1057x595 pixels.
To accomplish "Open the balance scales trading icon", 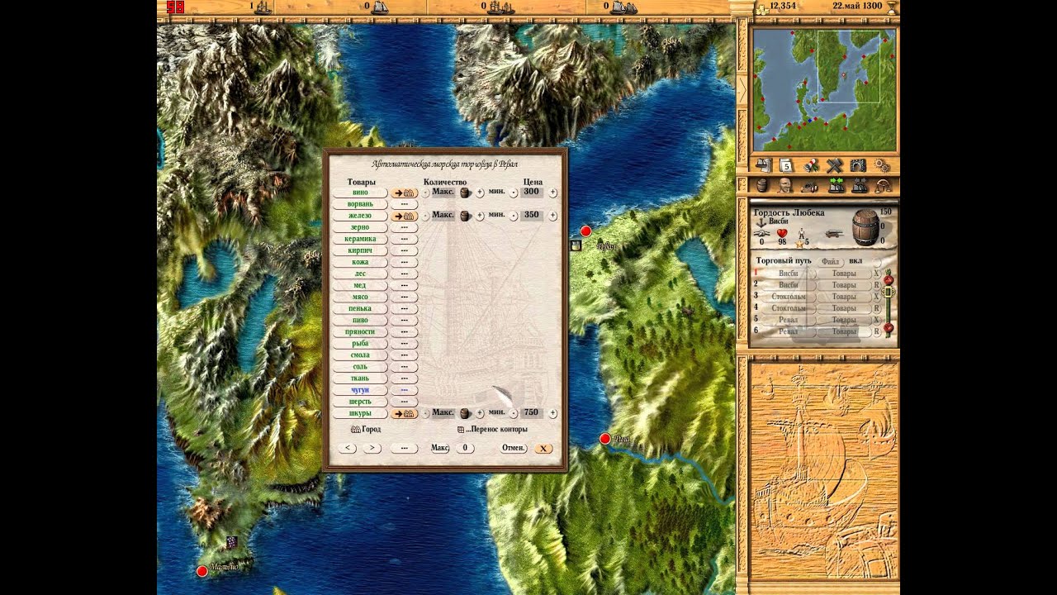I will [882, 185].
